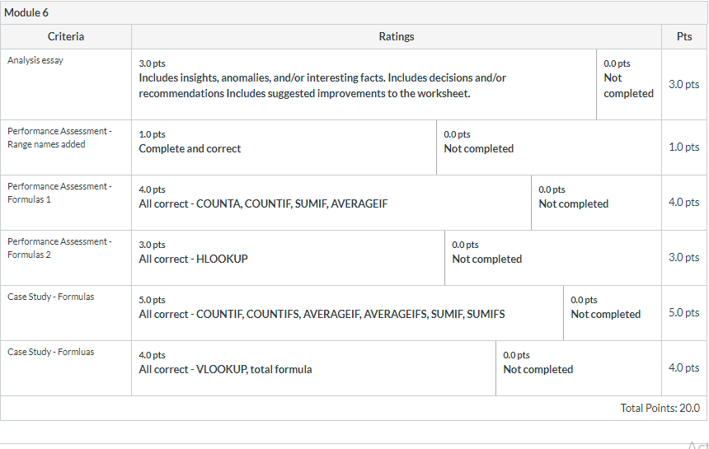Select Not completed for Range names added

point(549,147)
